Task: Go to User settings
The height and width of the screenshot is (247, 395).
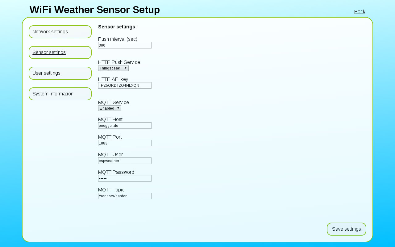Action: [x=60, y=73]
